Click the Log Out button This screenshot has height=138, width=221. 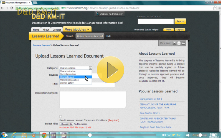coord(180,30)
